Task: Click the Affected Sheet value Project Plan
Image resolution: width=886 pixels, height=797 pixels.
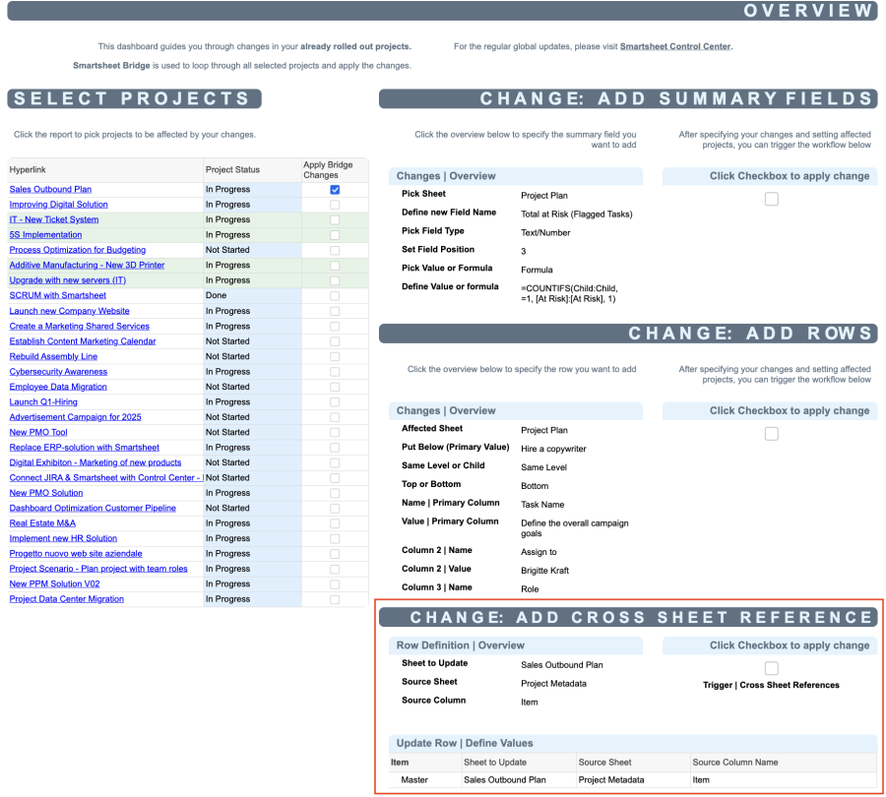Action: point(547,429)
